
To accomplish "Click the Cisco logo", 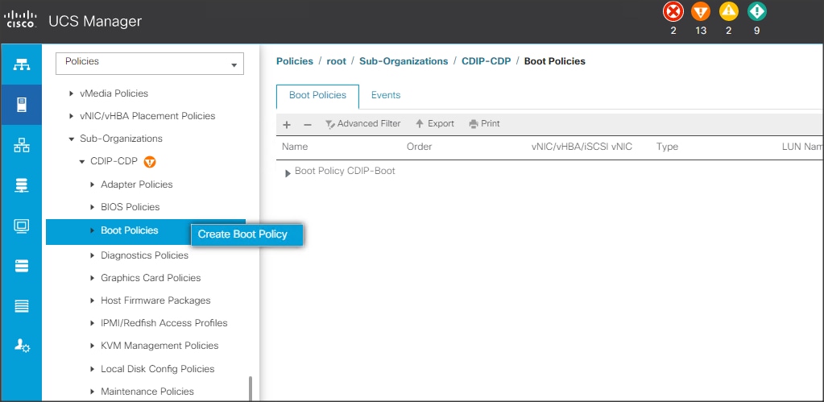I will 20,21.
